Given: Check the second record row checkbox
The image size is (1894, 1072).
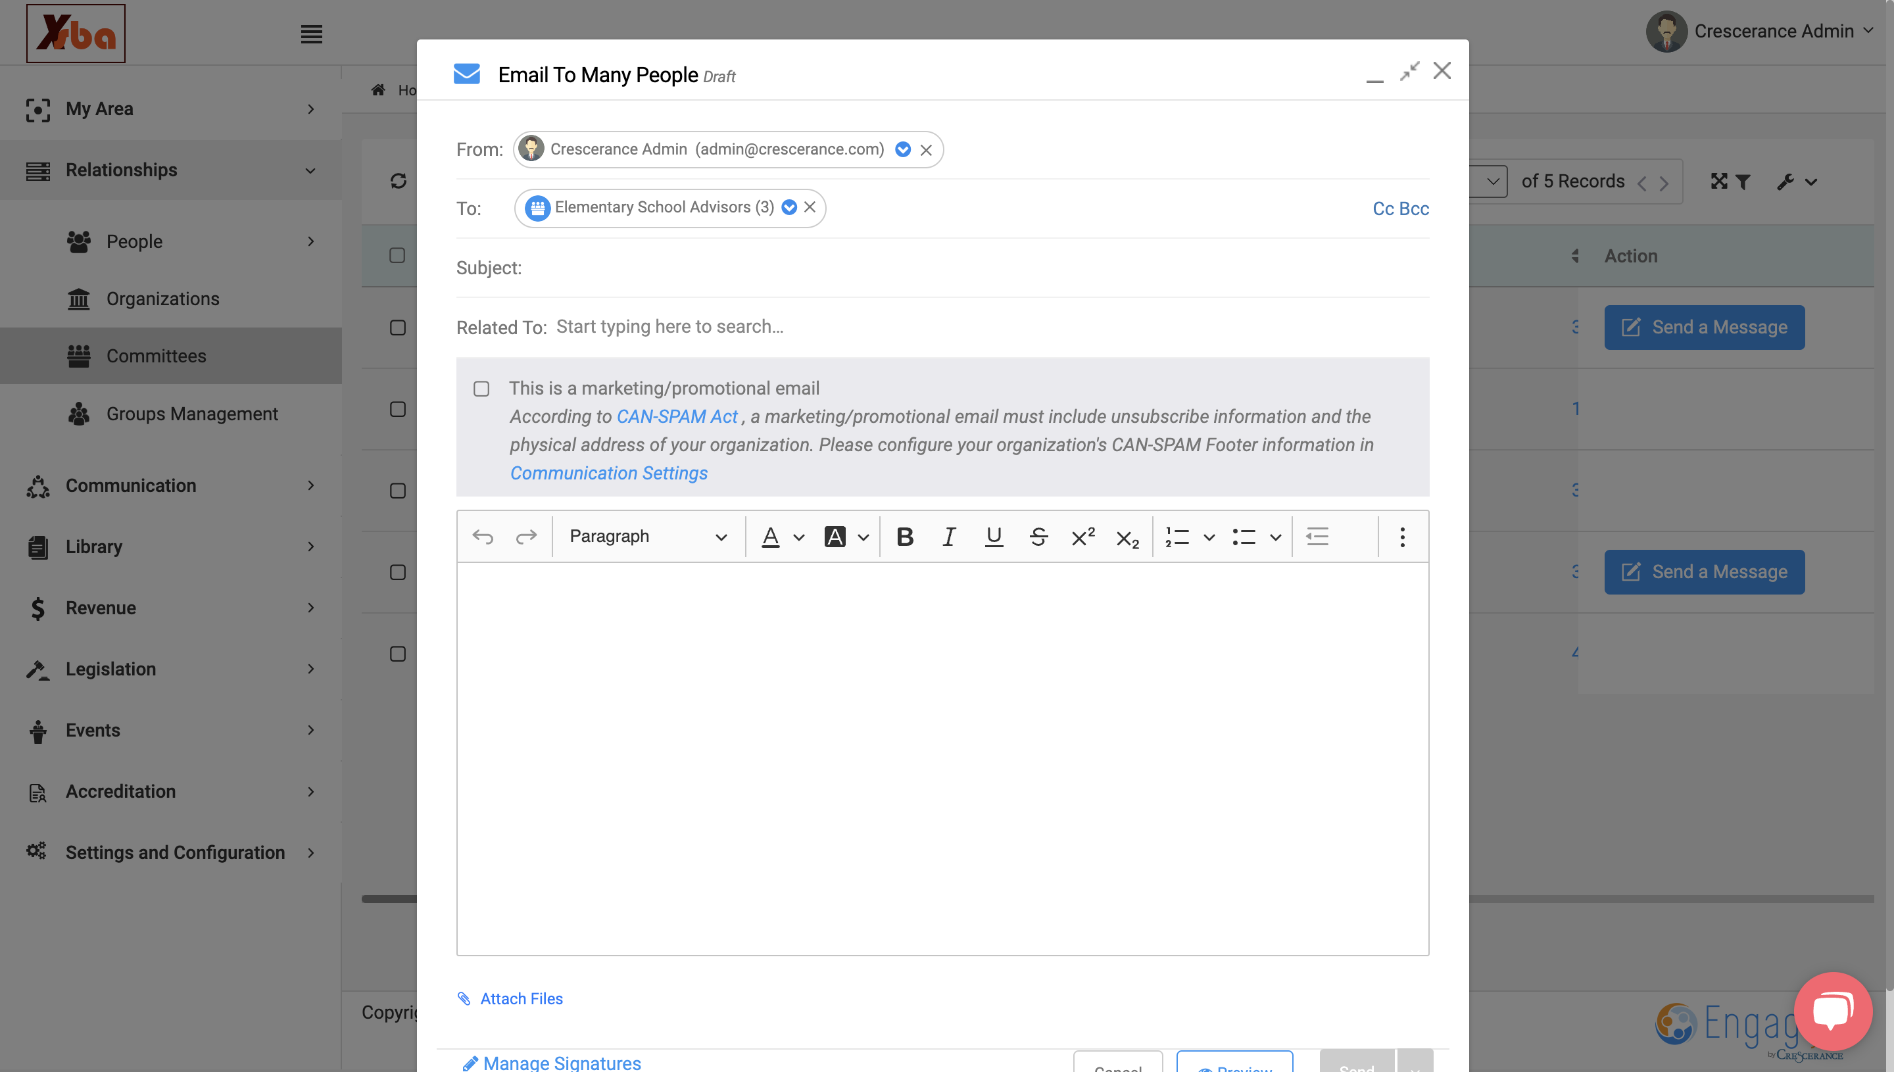Looking at the screenshot, I should (x=397, y=409).
